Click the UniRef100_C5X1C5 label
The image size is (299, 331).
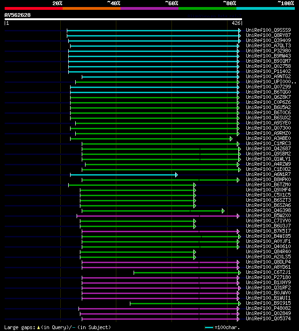[268, 195]
